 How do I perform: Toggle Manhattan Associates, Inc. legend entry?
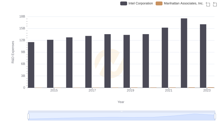coord(180,3)
